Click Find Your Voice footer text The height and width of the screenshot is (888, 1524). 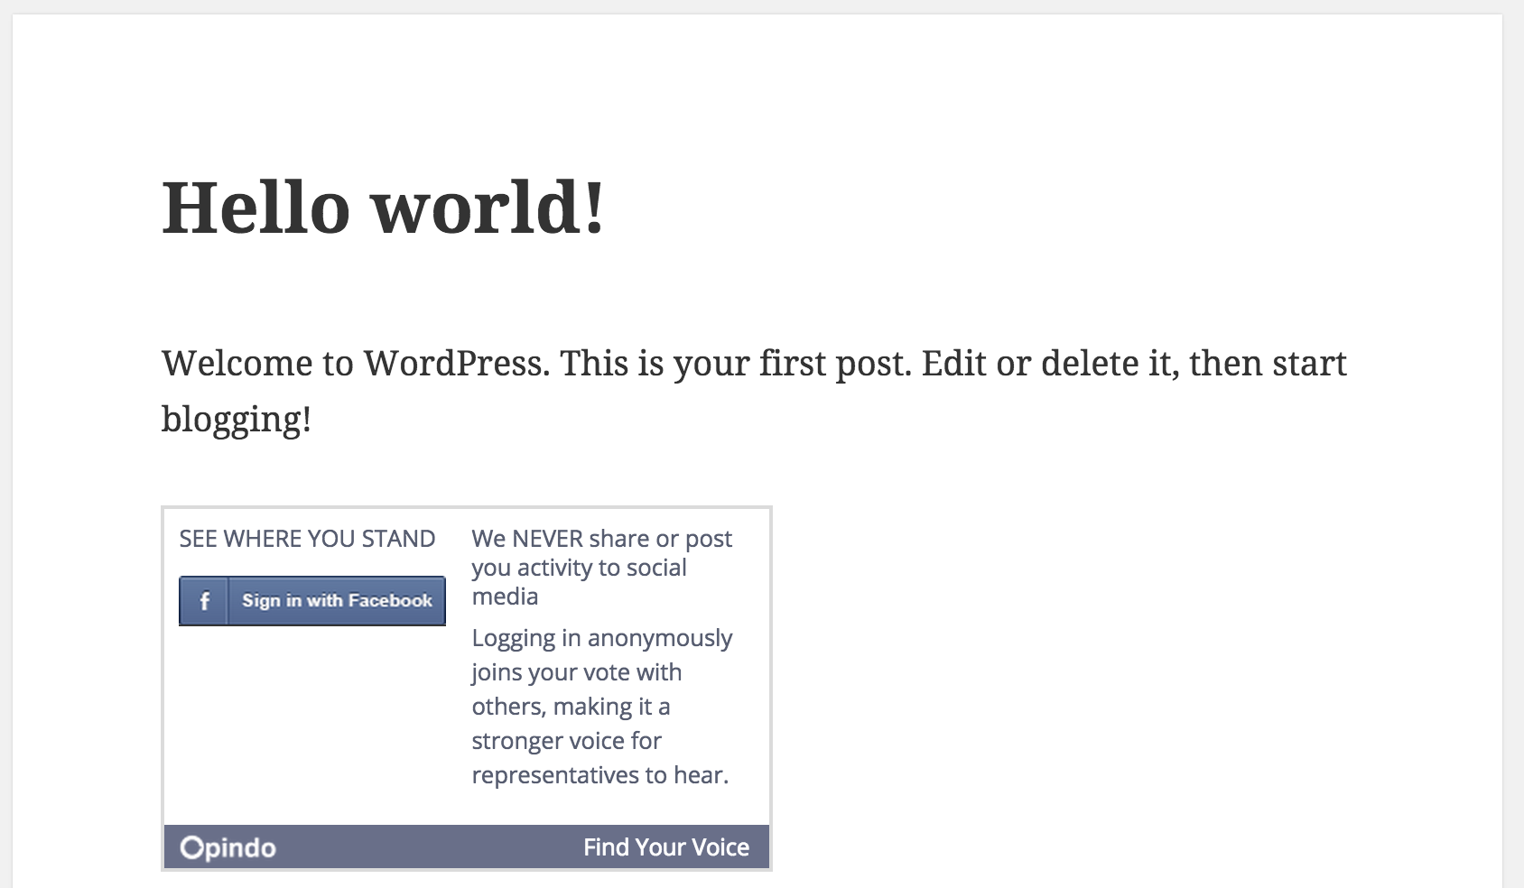click(666, 847)
